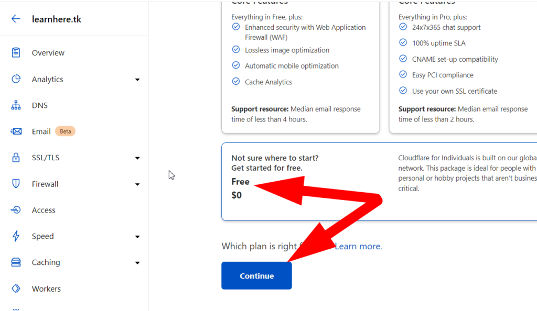Open the Overview menu item
The height and width of the screenshot is (311, 537).
[48, 53]
